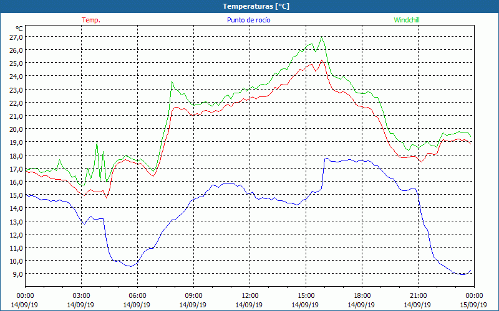Click the 14/09/19 date under 18:00
This screenshot has height=311, width=499.
coord(361,305)
